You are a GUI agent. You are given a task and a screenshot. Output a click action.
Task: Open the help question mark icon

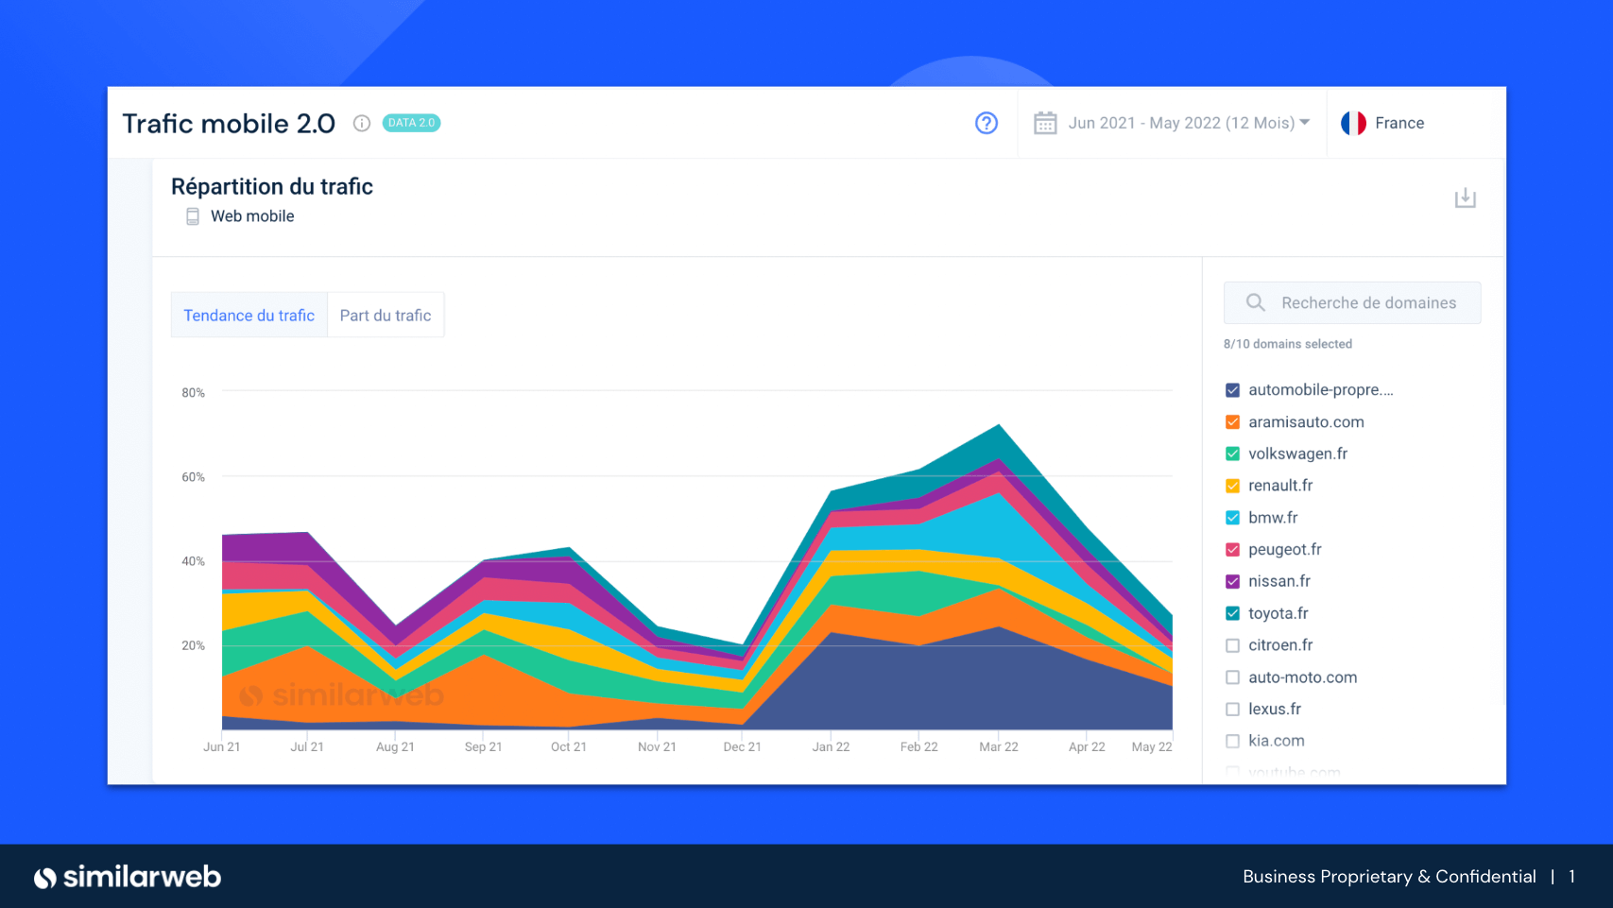[986, 123]
